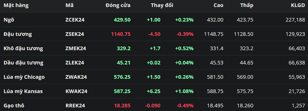
Task: Open the ZSEK24 contract code
Action: (75, 34)
